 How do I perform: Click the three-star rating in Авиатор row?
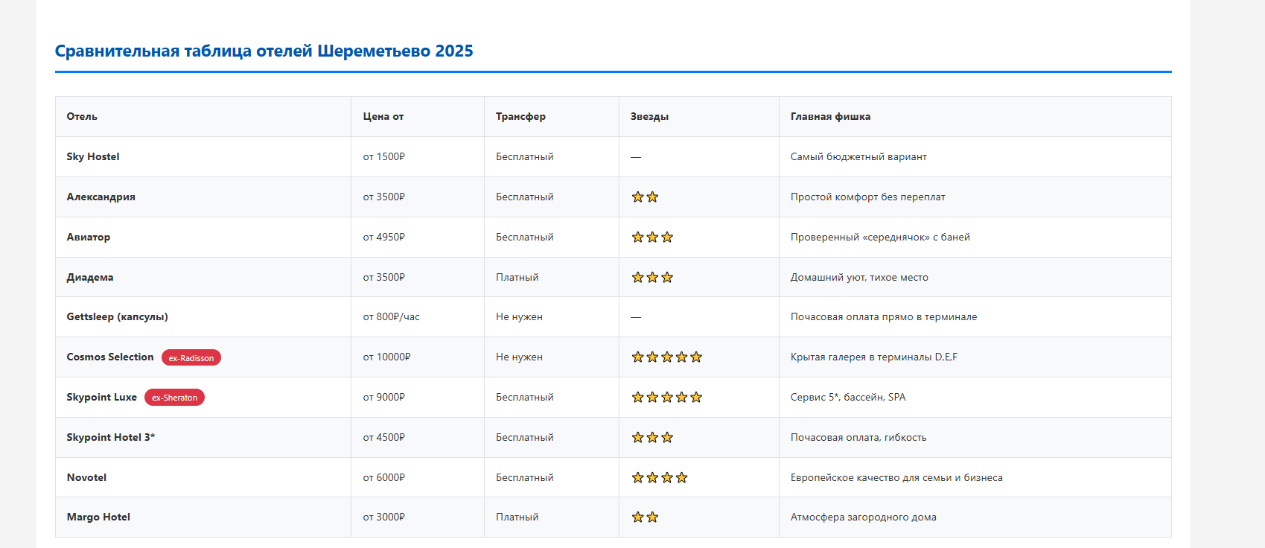coord(652,237)
